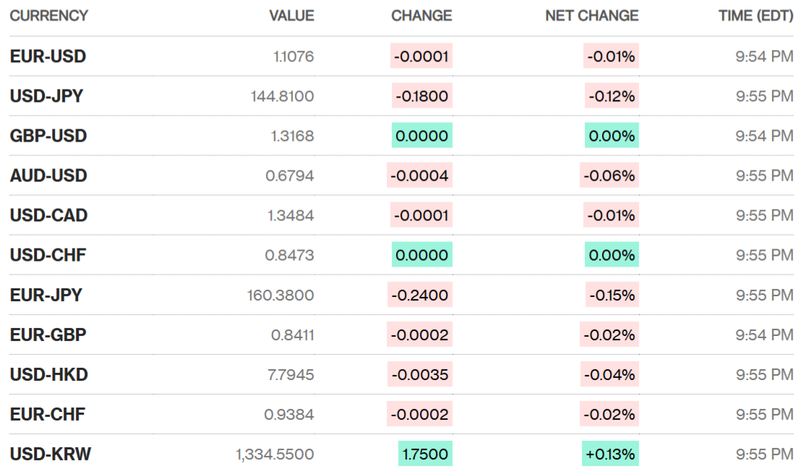The height and width of the screenshot is (469, 803).
Task: Open the EUR-JPY currency pair
Action: coord(46,295)
